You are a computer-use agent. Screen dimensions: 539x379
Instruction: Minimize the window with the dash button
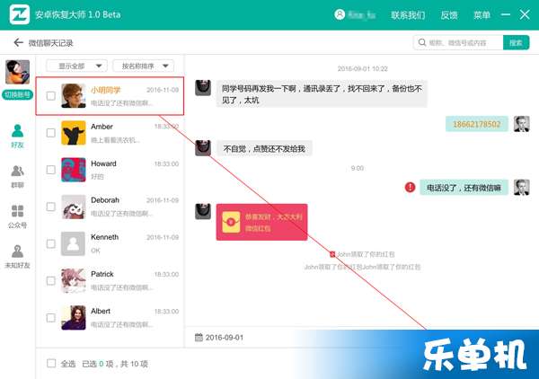(x=505, y=14)
